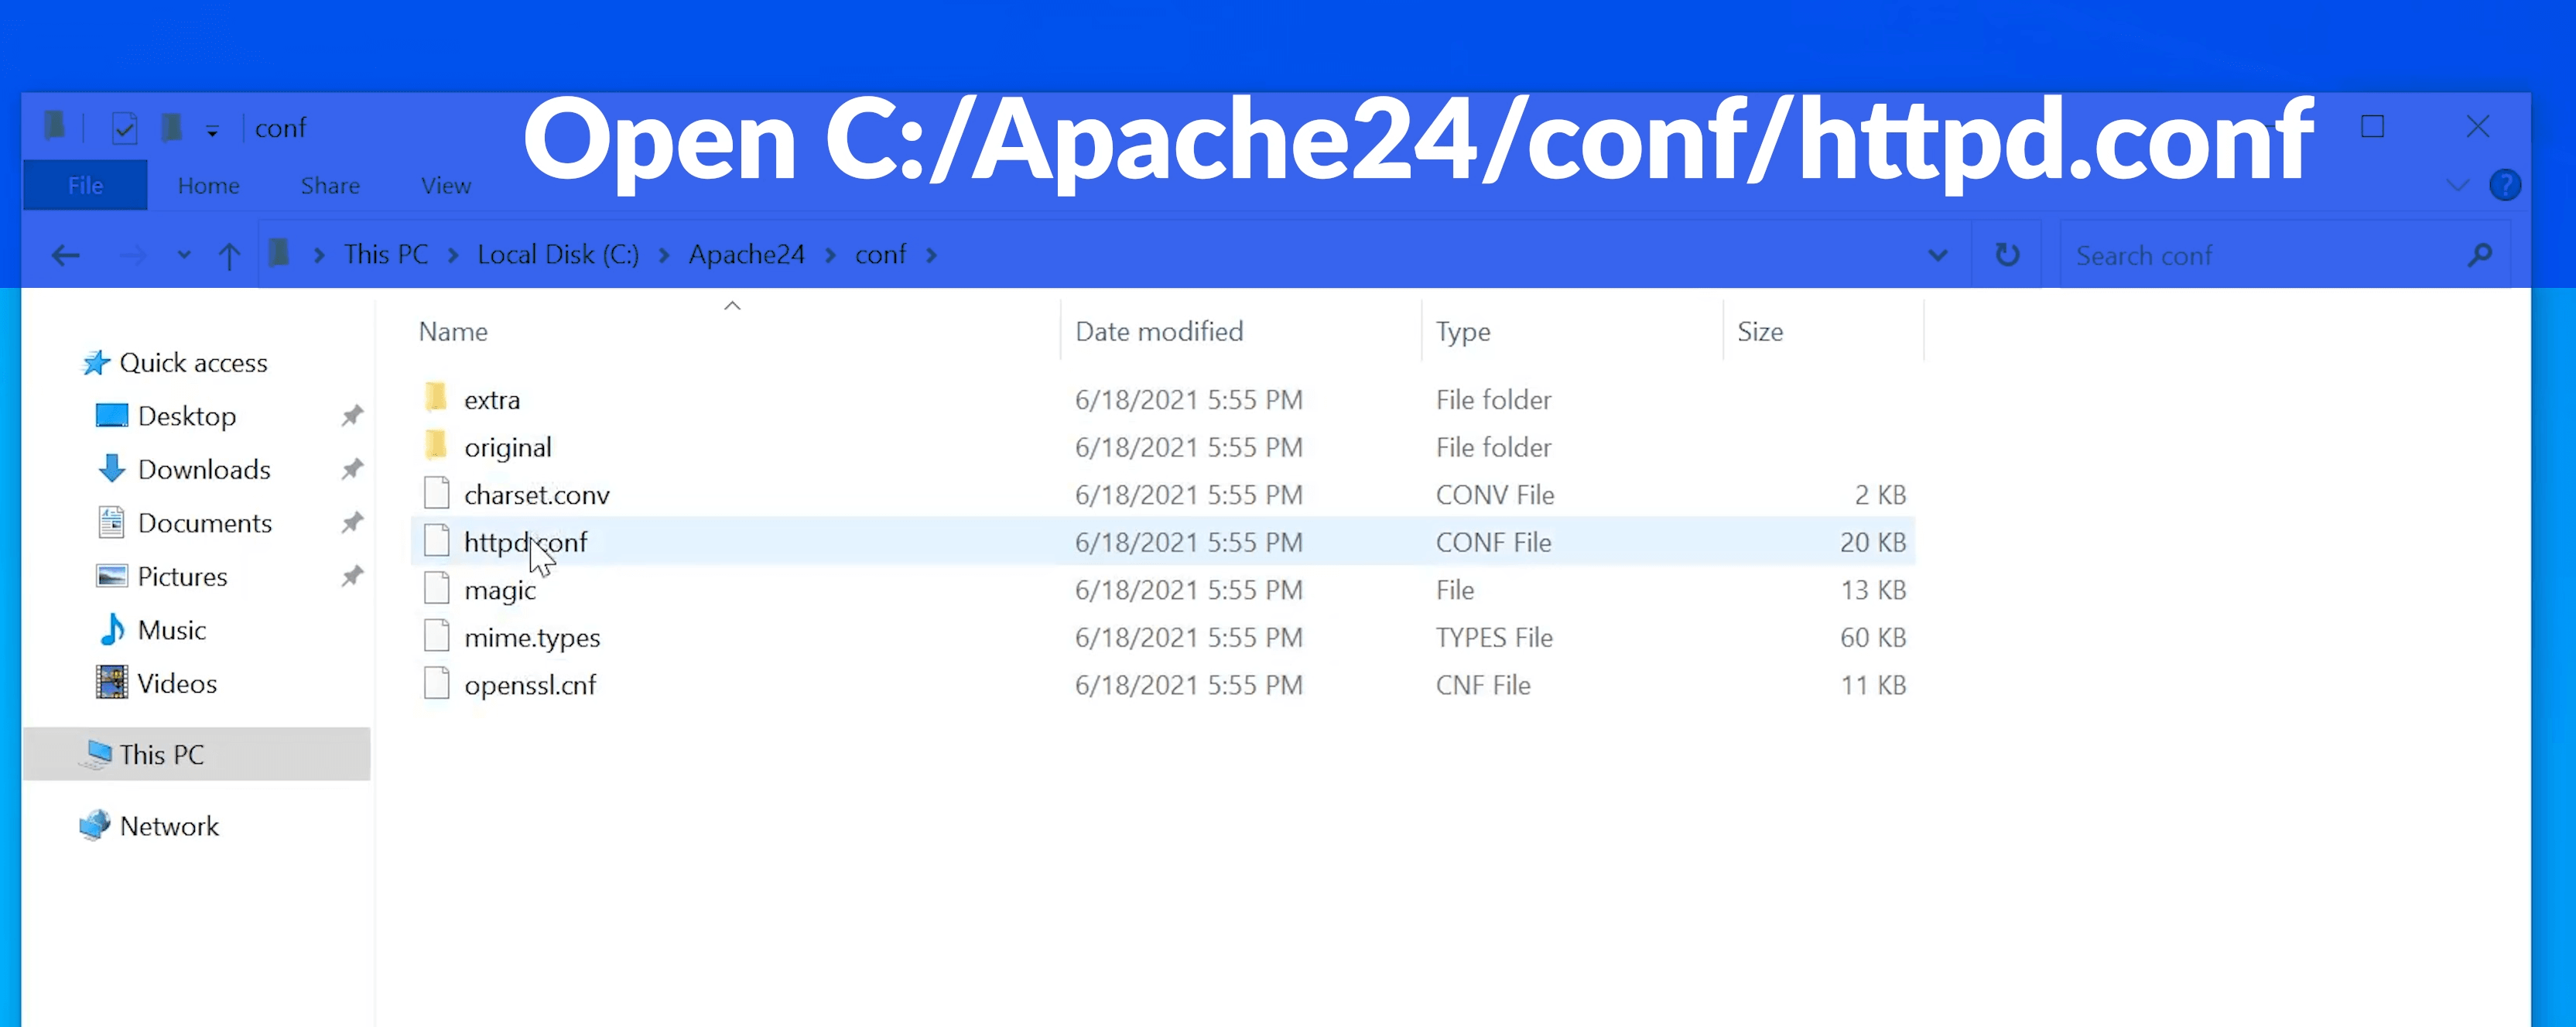Switch to the Home ribbon tab
The height and width of the screenshot is (1027, 2576).
pos(208,185)
